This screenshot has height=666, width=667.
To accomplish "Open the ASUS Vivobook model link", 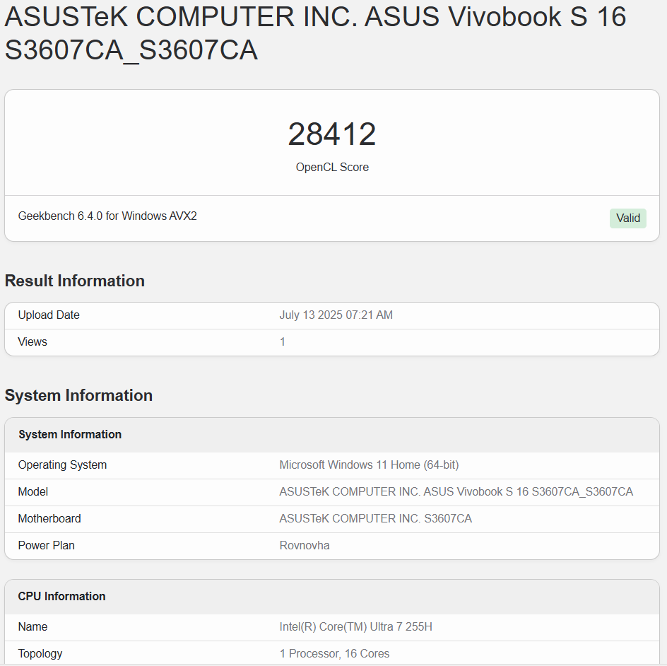I will pos(455,491).
